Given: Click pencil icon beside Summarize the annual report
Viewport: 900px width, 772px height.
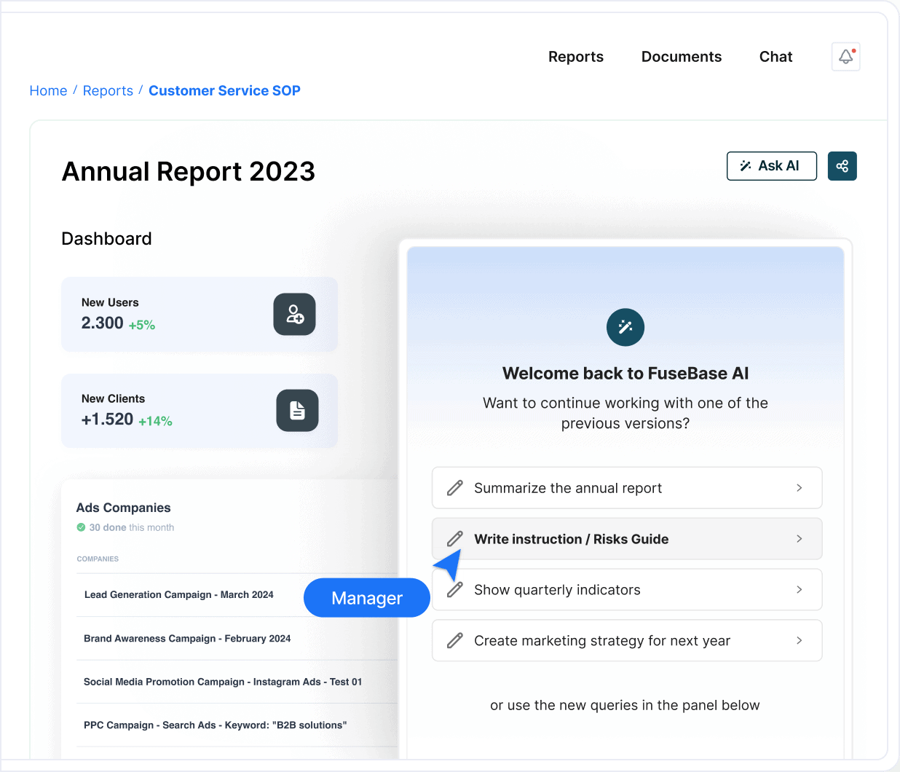Looking at the screenshot, I should [455, 488].
